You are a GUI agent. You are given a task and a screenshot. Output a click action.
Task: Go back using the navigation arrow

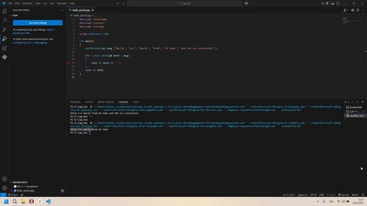[x=118, y=3]
